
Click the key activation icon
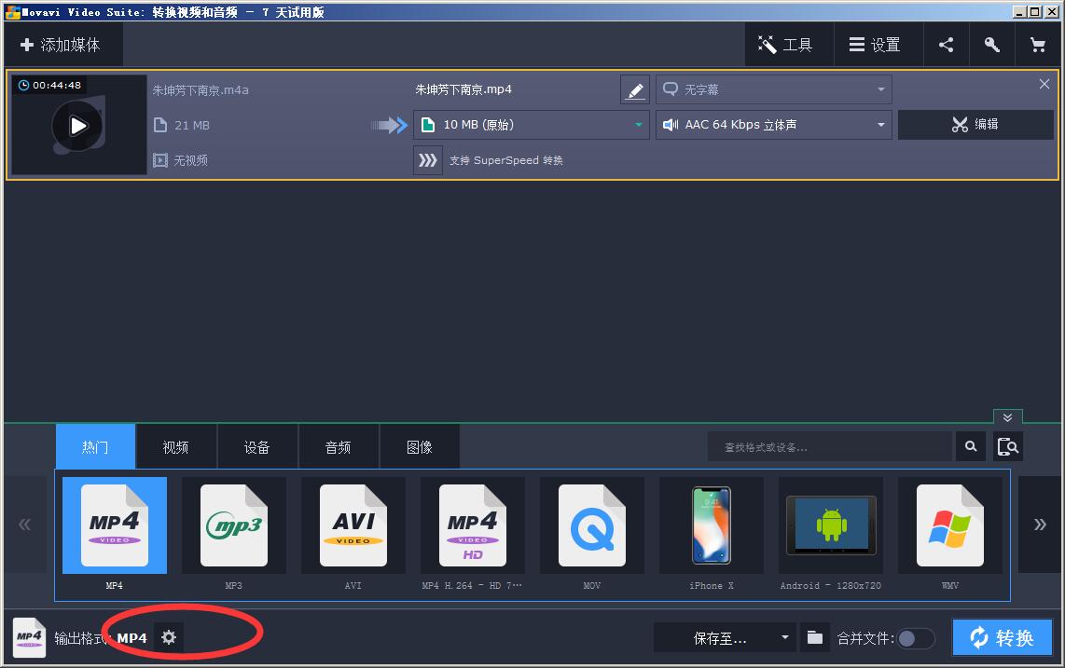point(991,45)
